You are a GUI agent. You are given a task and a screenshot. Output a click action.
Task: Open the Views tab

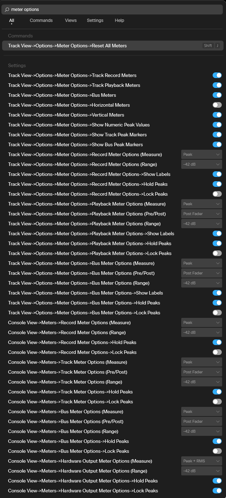click(71, 20)
